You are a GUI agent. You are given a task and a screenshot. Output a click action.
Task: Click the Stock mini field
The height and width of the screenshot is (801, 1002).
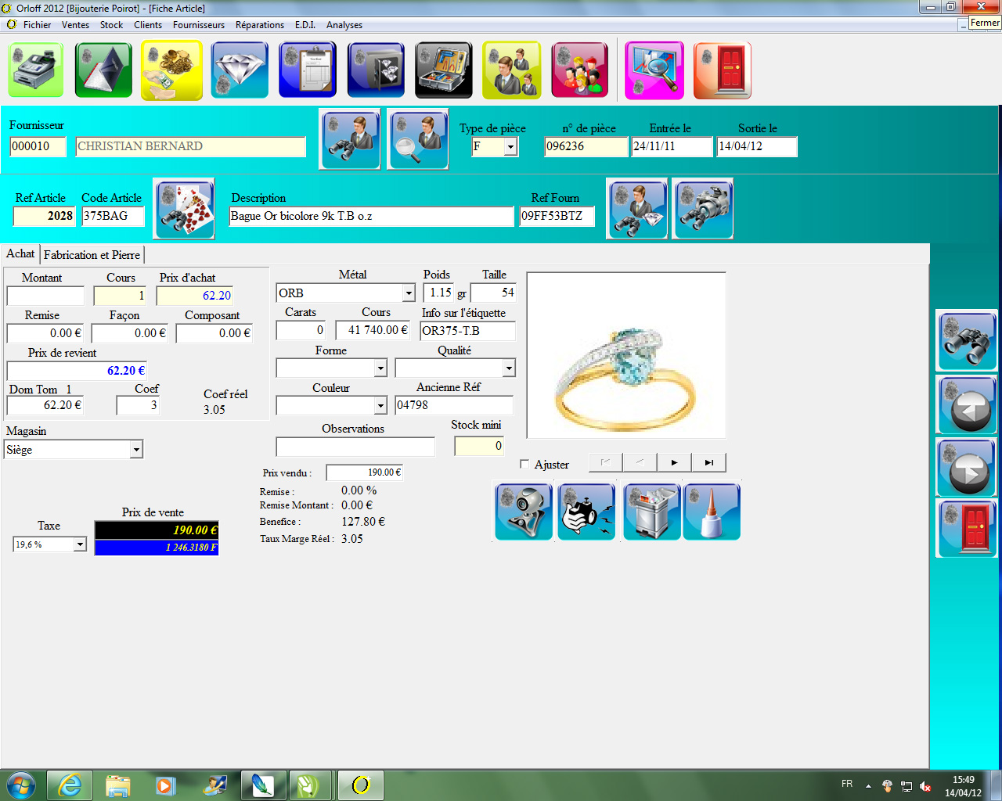pos(479,446)
